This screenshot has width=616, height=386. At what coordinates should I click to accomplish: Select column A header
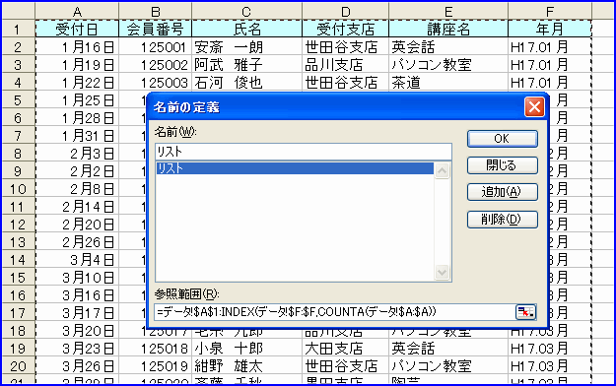(x=77, y=11)
